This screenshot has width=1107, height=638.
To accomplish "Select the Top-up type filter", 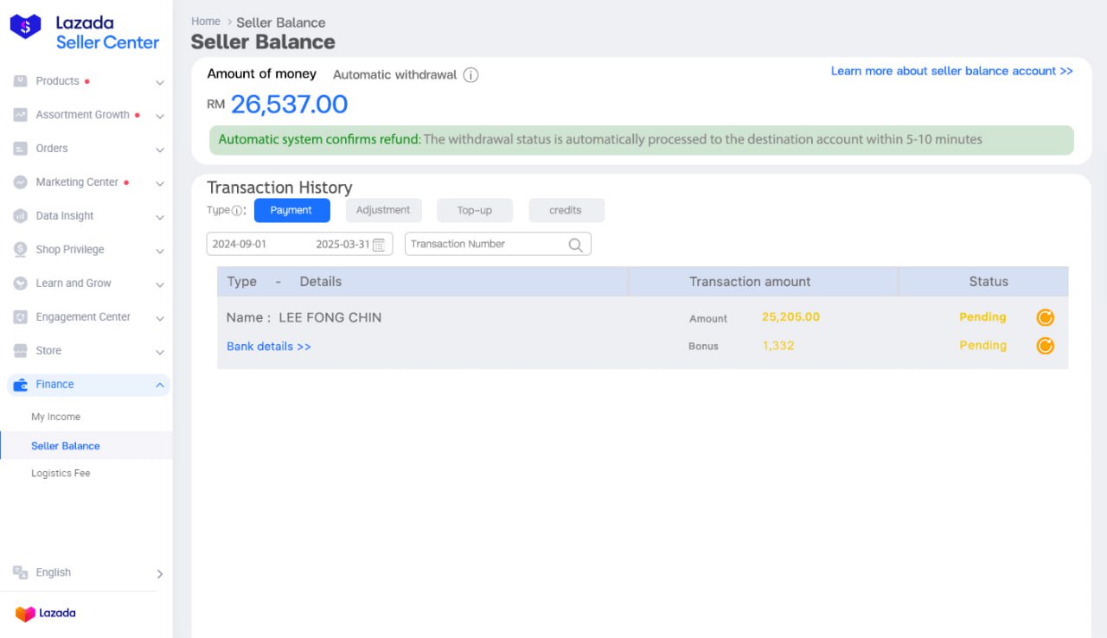I will point(474,210).
